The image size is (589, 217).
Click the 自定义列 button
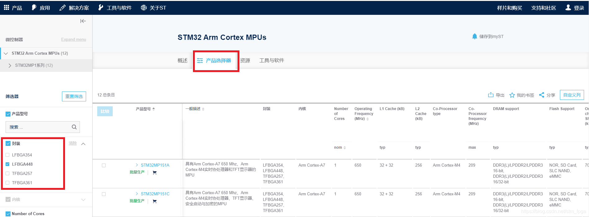tap(572, 95)
